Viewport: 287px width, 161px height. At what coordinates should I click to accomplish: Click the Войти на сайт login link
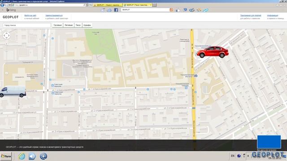click(x=30, y=16)
